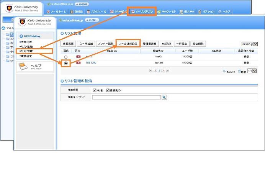Click the メール通知設定 button
Screen dimensions: 265x170
pos(128,44)
